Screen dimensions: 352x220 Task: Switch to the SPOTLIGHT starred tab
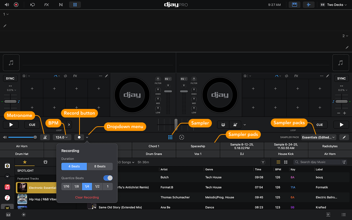25,162
